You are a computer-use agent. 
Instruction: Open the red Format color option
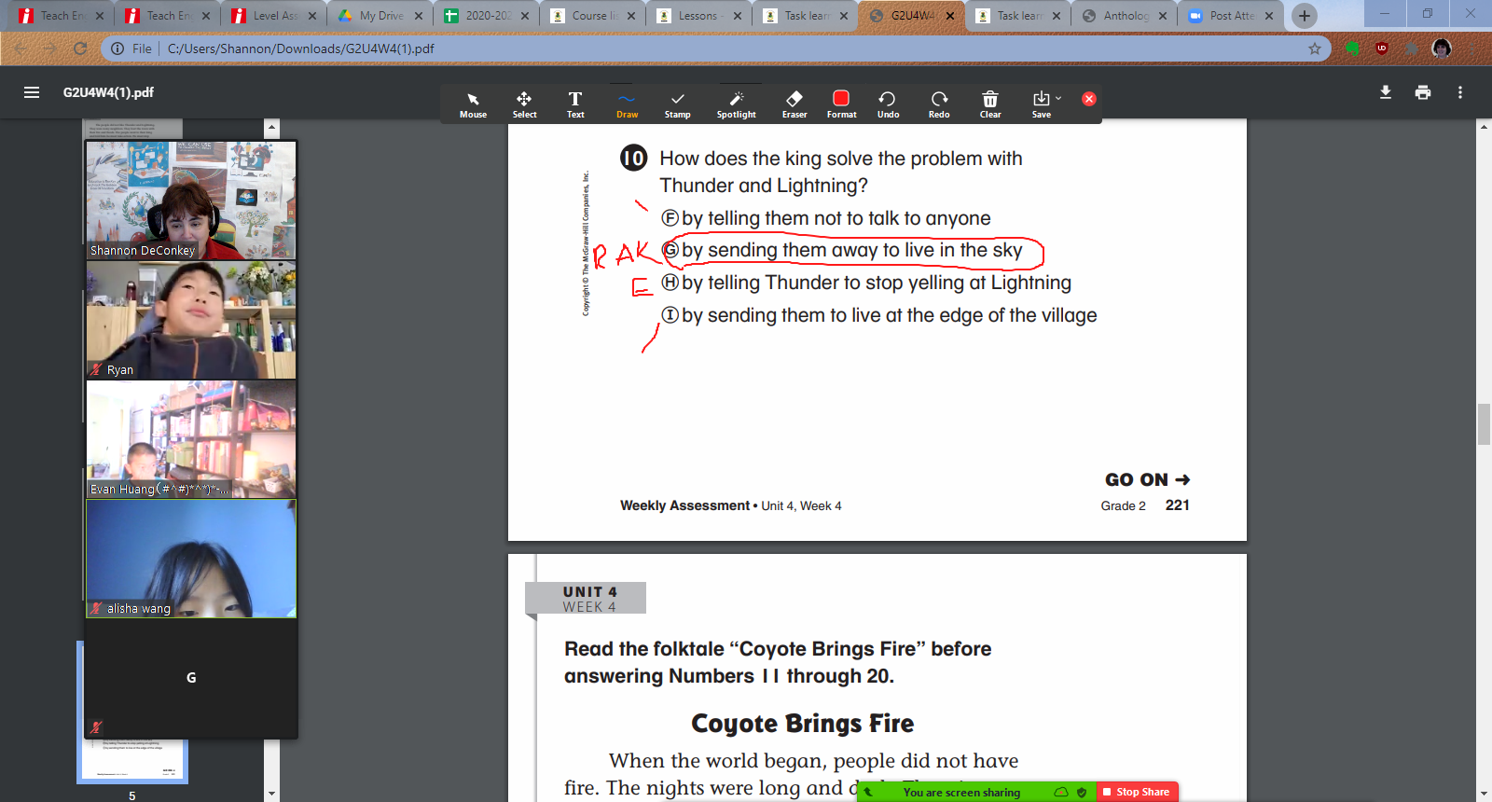(841, 104)
